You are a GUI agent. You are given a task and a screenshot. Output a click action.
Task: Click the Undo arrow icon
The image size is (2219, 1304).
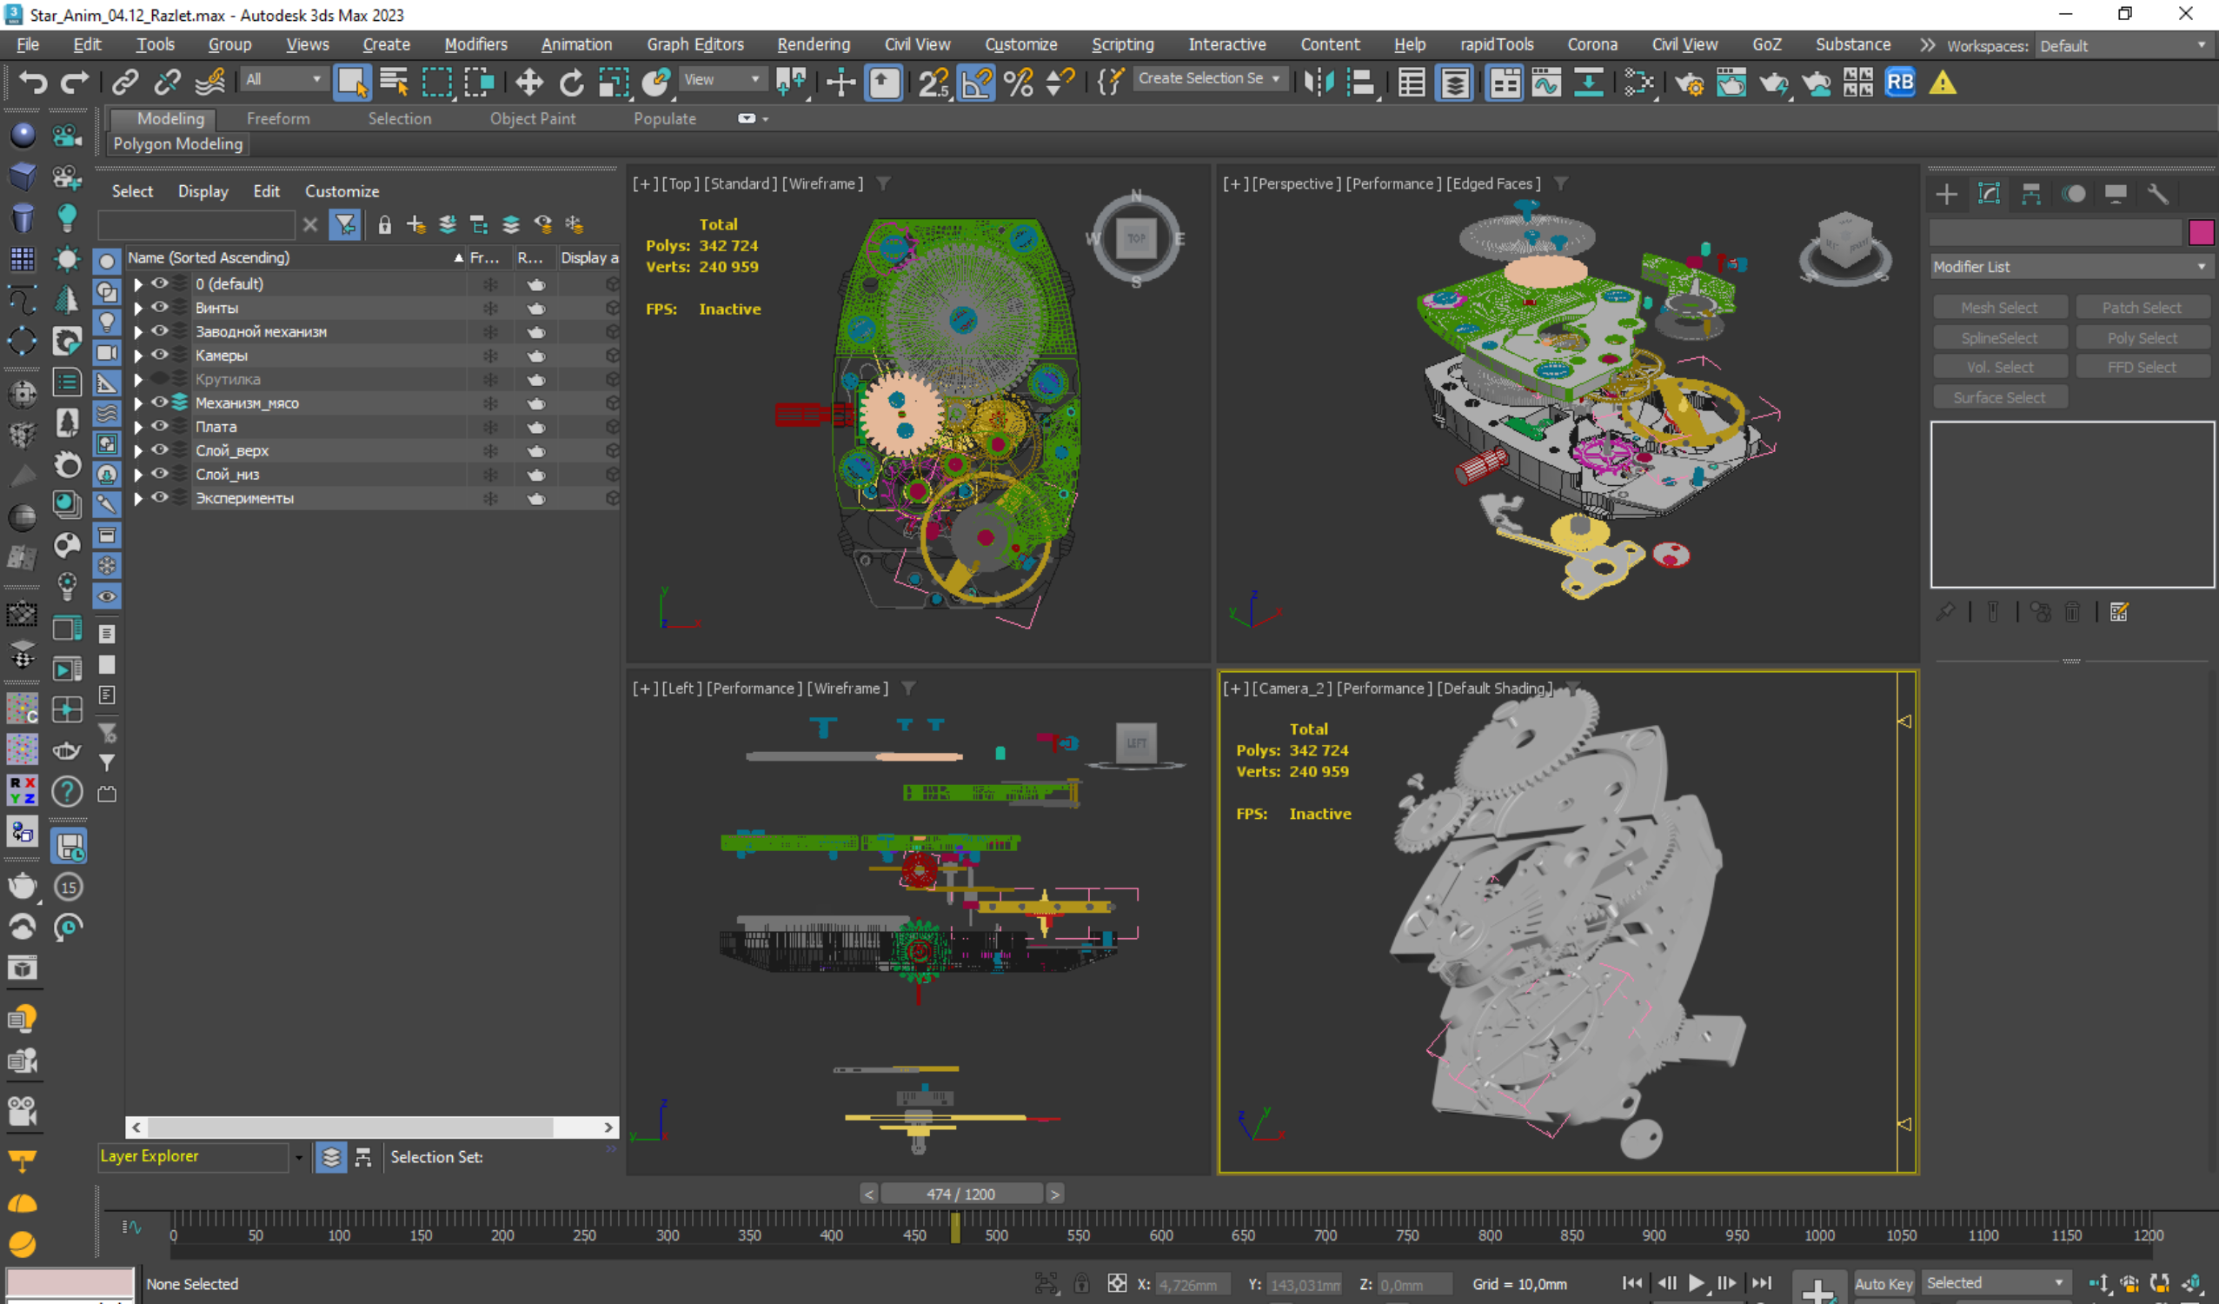coord(32,83)
